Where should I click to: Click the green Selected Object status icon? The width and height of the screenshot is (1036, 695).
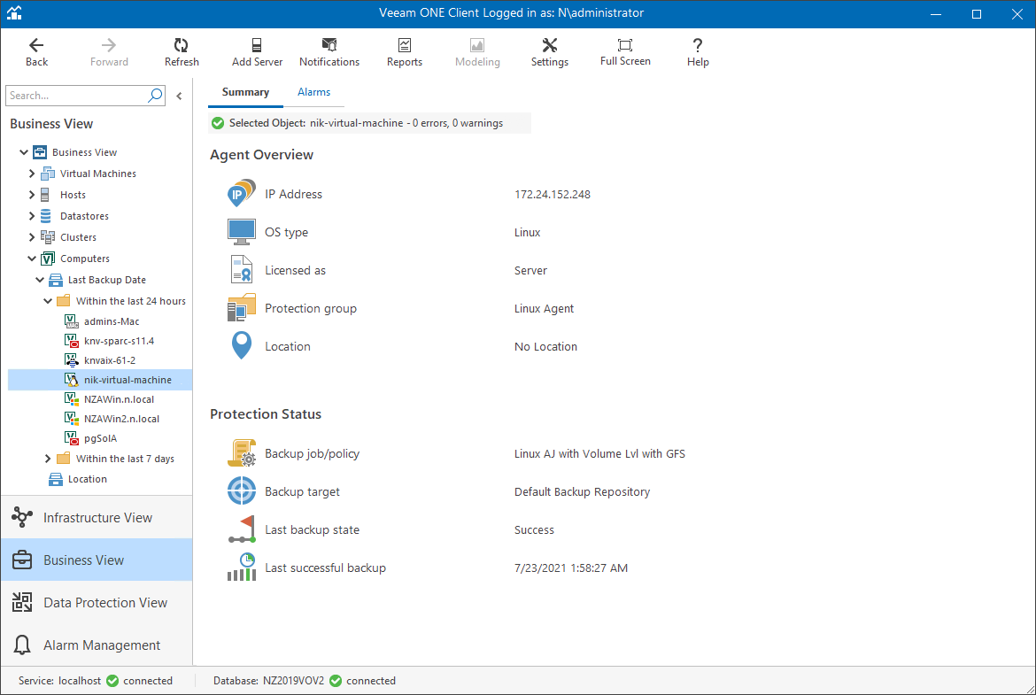coord(218,123)
